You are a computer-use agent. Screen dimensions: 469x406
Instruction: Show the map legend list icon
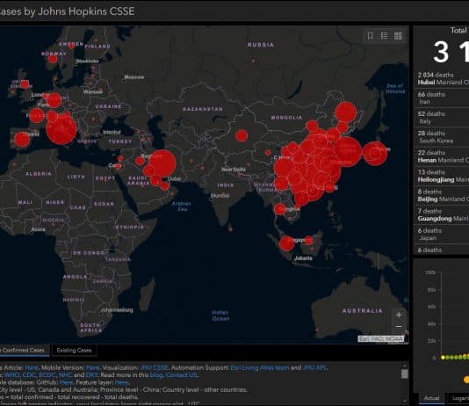(x=385, y=36)
